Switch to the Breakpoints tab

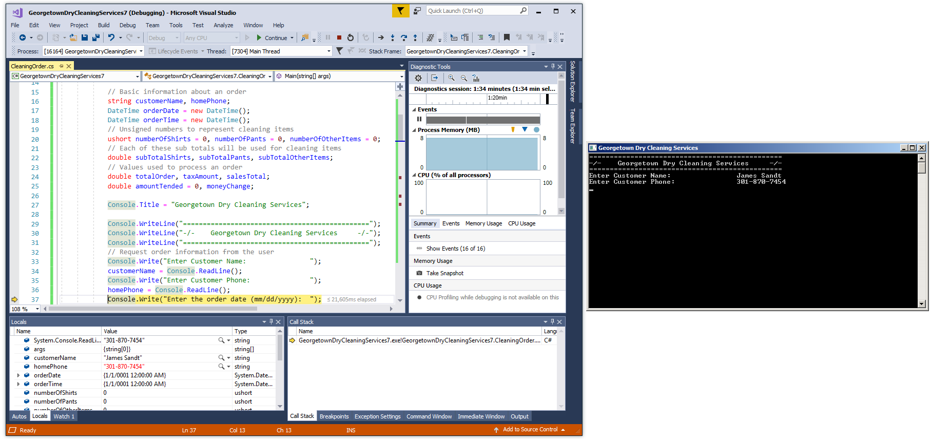(x=334, y=416)
